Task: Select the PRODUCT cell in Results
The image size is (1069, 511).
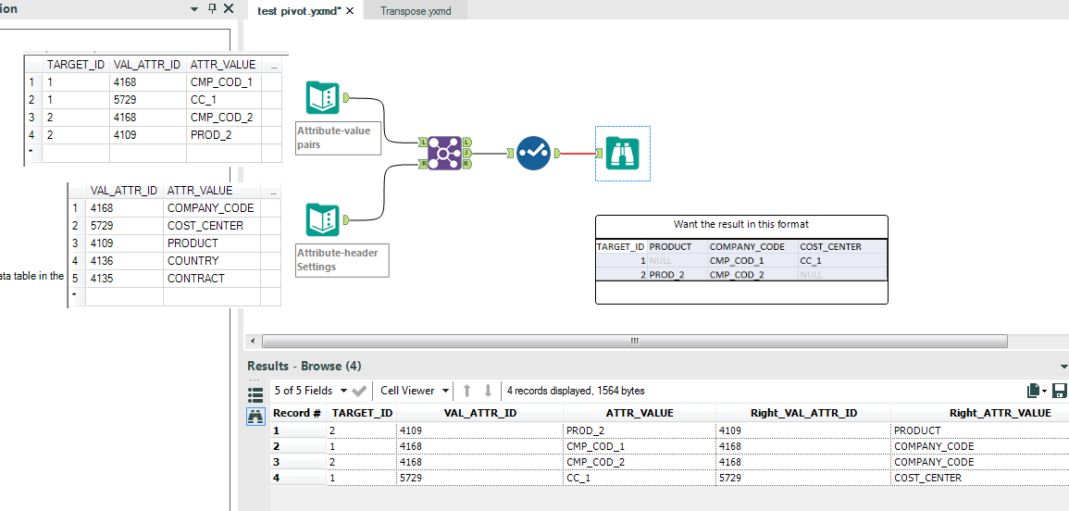Action: (980, 430)
